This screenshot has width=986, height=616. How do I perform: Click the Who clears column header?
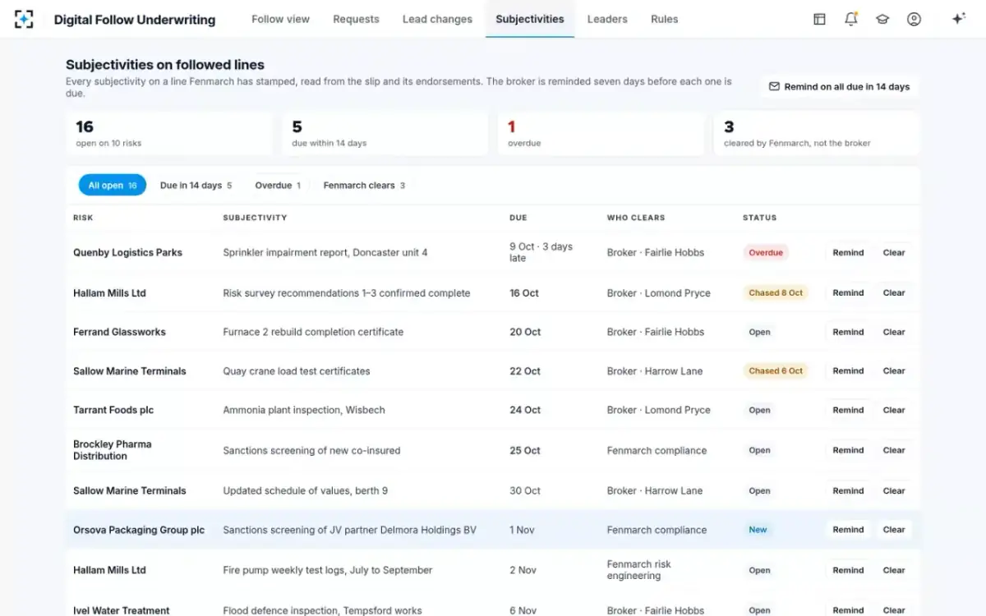(x=636, y=218)
